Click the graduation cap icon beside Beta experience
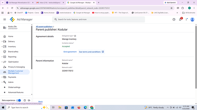The height and width of the screenshot is (110, 197). pyautogui.click(x=29, y=100)
